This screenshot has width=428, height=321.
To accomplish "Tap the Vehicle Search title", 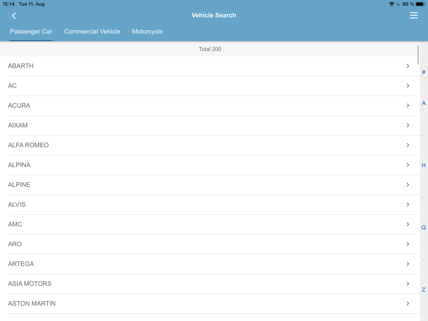I will [x=214, y=15].
